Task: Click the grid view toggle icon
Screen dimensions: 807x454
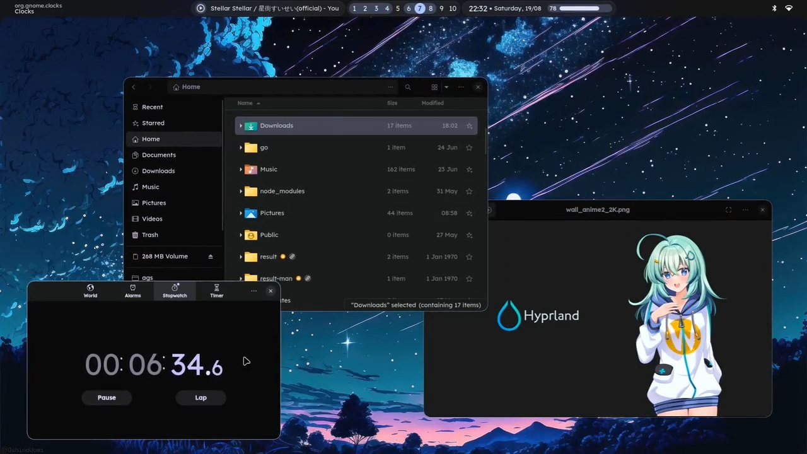Action: [434, 87]
